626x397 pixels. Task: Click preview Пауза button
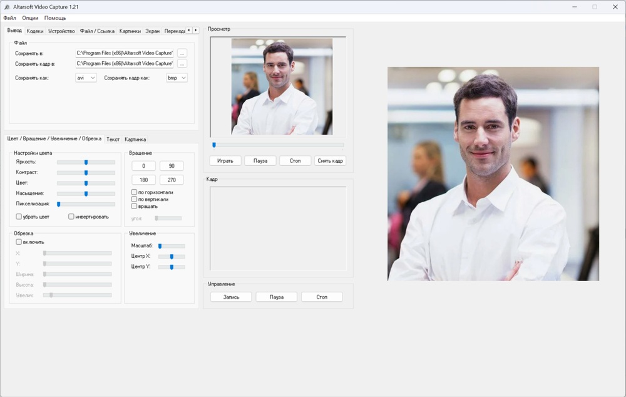click(260, 160)
